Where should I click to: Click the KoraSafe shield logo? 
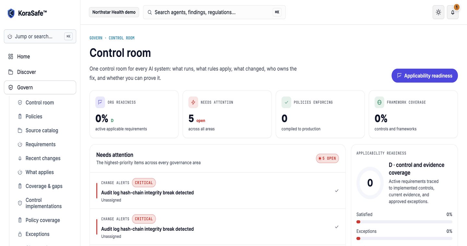tap(11, 13)
